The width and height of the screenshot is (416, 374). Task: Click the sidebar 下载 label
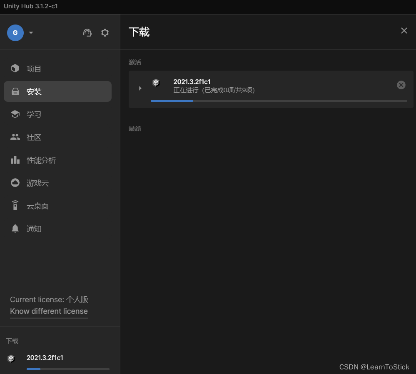tap(12, 341)
